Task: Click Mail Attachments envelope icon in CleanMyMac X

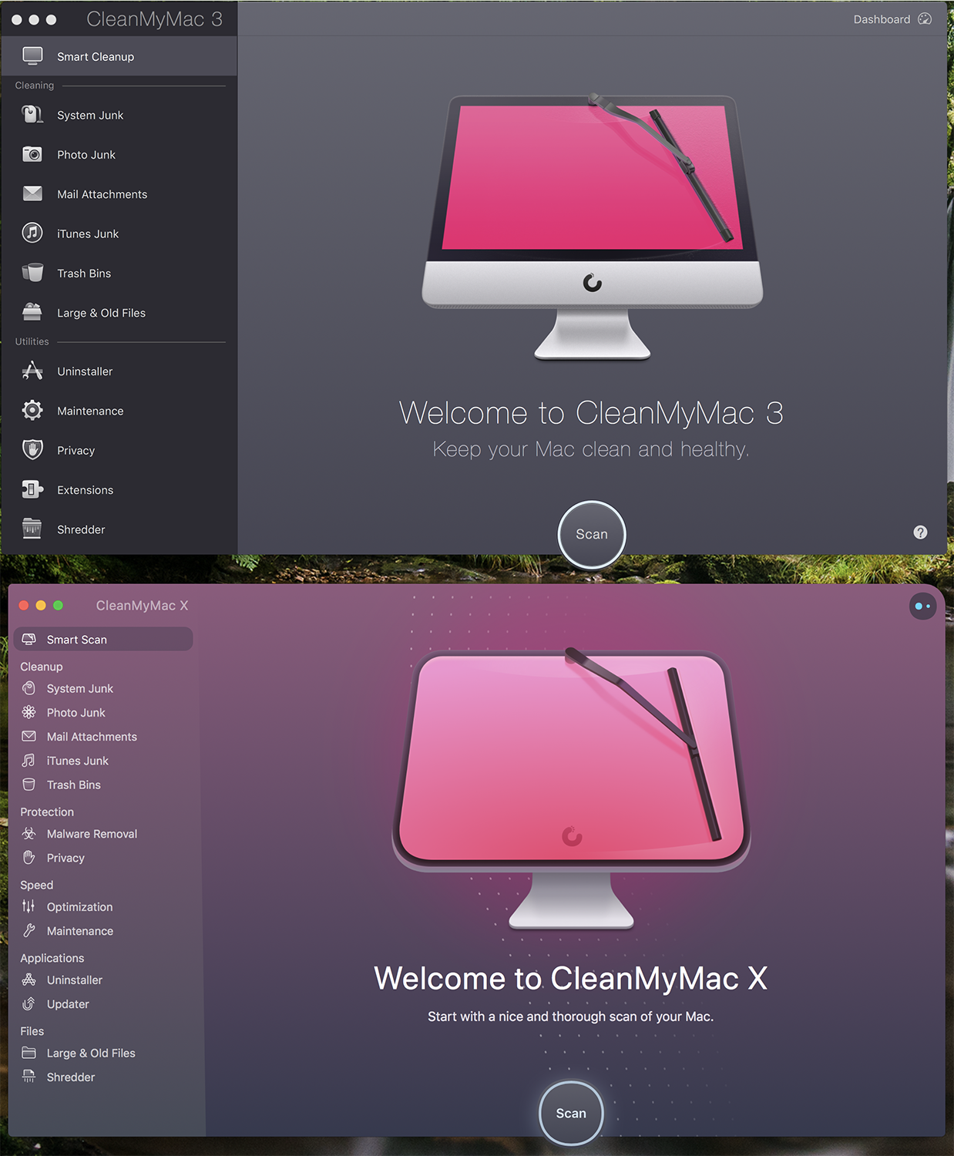Action: pos(29,736)
